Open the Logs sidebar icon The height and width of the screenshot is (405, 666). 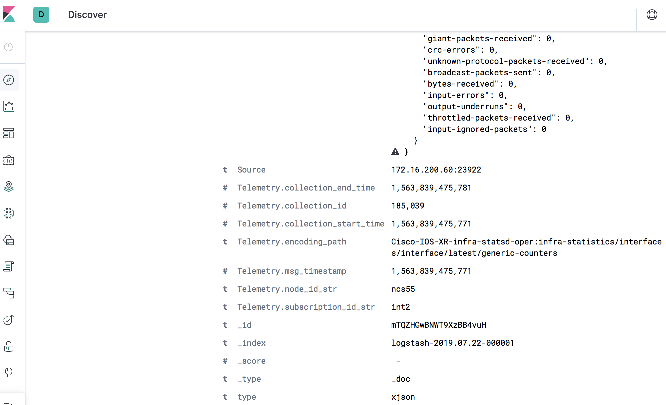point(9,266)
